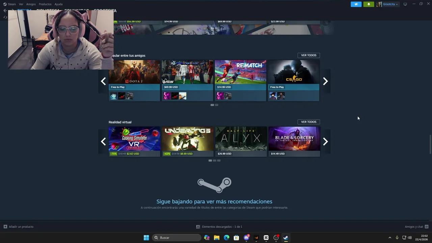Open the Amigos y chat panel
The image size is (432, 243).
click(414, 227)
